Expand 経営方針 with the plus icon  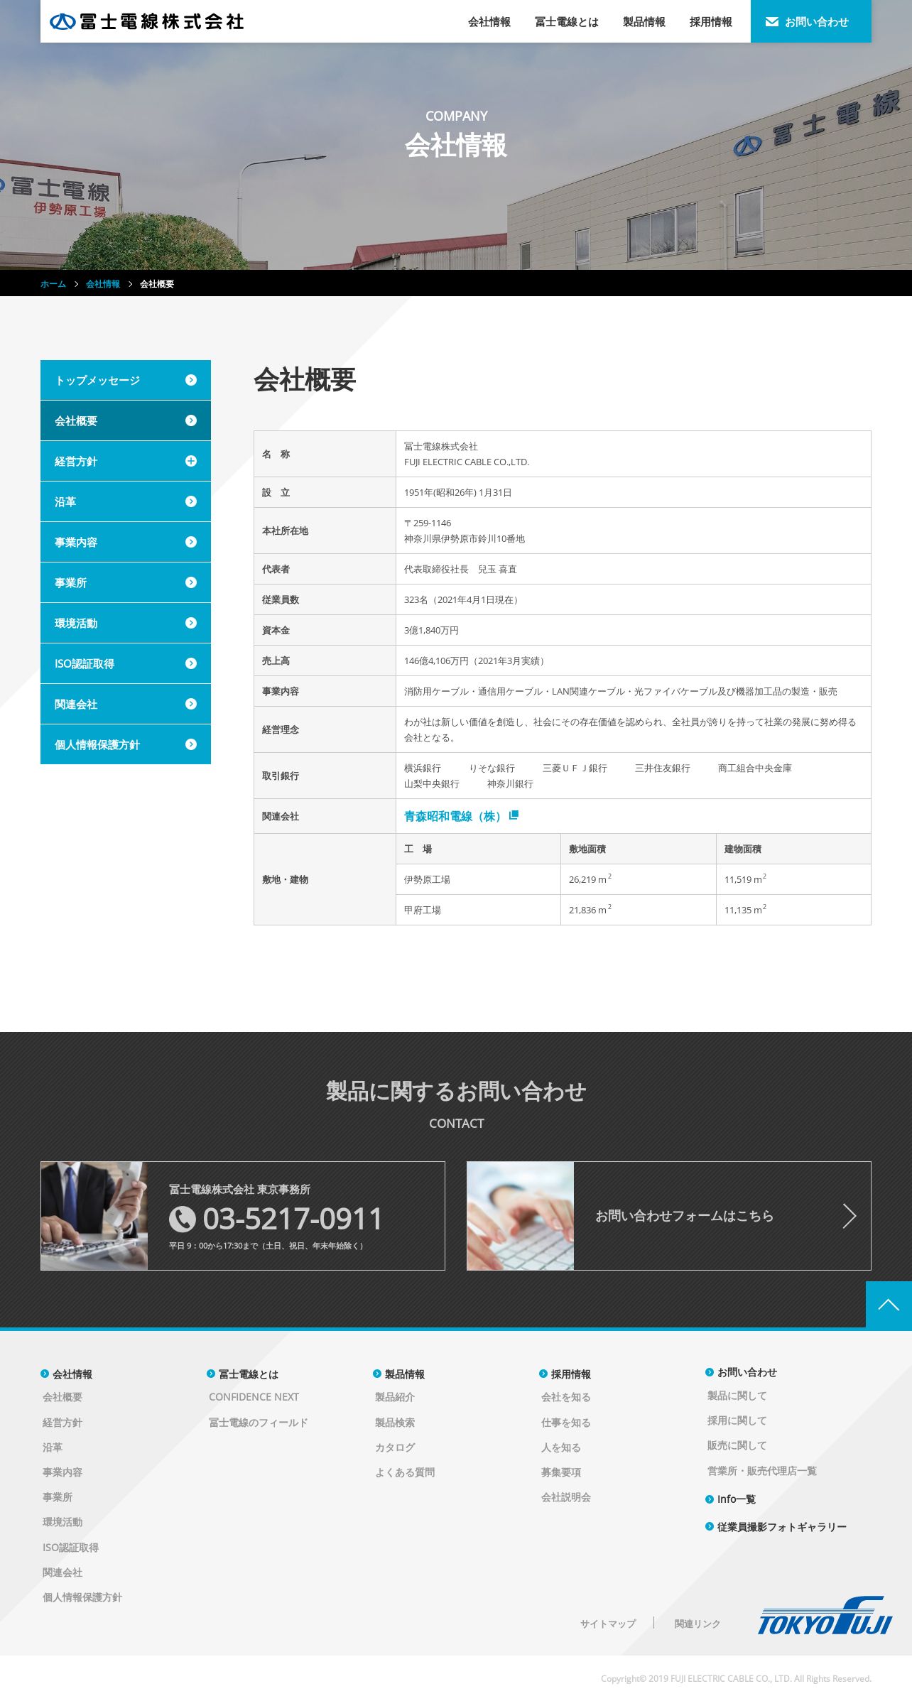click(191, 461)
